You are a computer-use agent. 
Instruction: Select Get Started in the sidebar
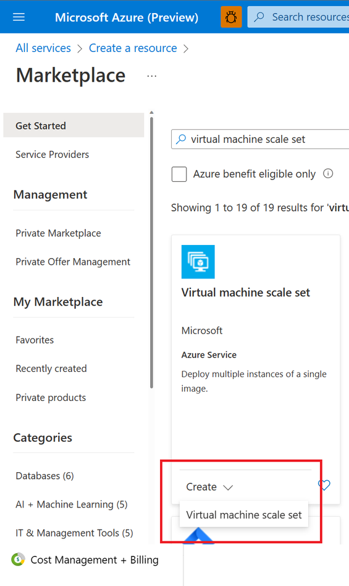point(74,126)
